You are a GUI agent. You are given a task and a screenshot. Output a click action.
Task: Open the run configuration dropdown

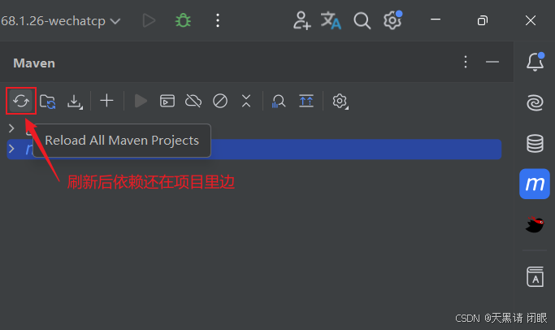click(60, 21)
